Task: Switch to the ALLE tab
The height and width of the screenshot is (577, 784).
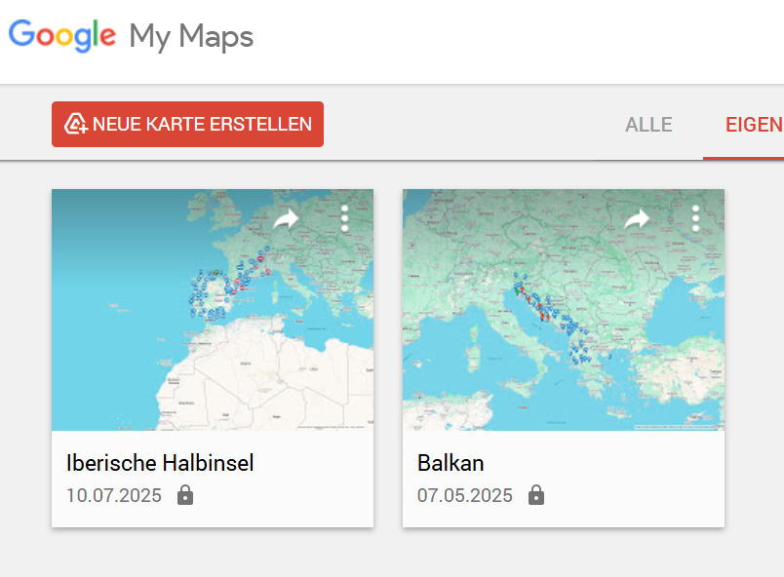Action: [648, 124]
